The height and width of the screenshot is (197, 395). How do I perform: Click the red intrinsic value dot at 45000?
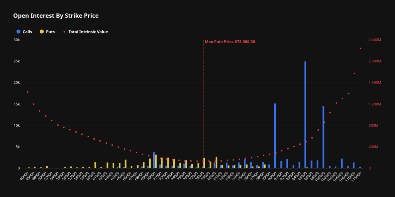(x=34, y=104)
